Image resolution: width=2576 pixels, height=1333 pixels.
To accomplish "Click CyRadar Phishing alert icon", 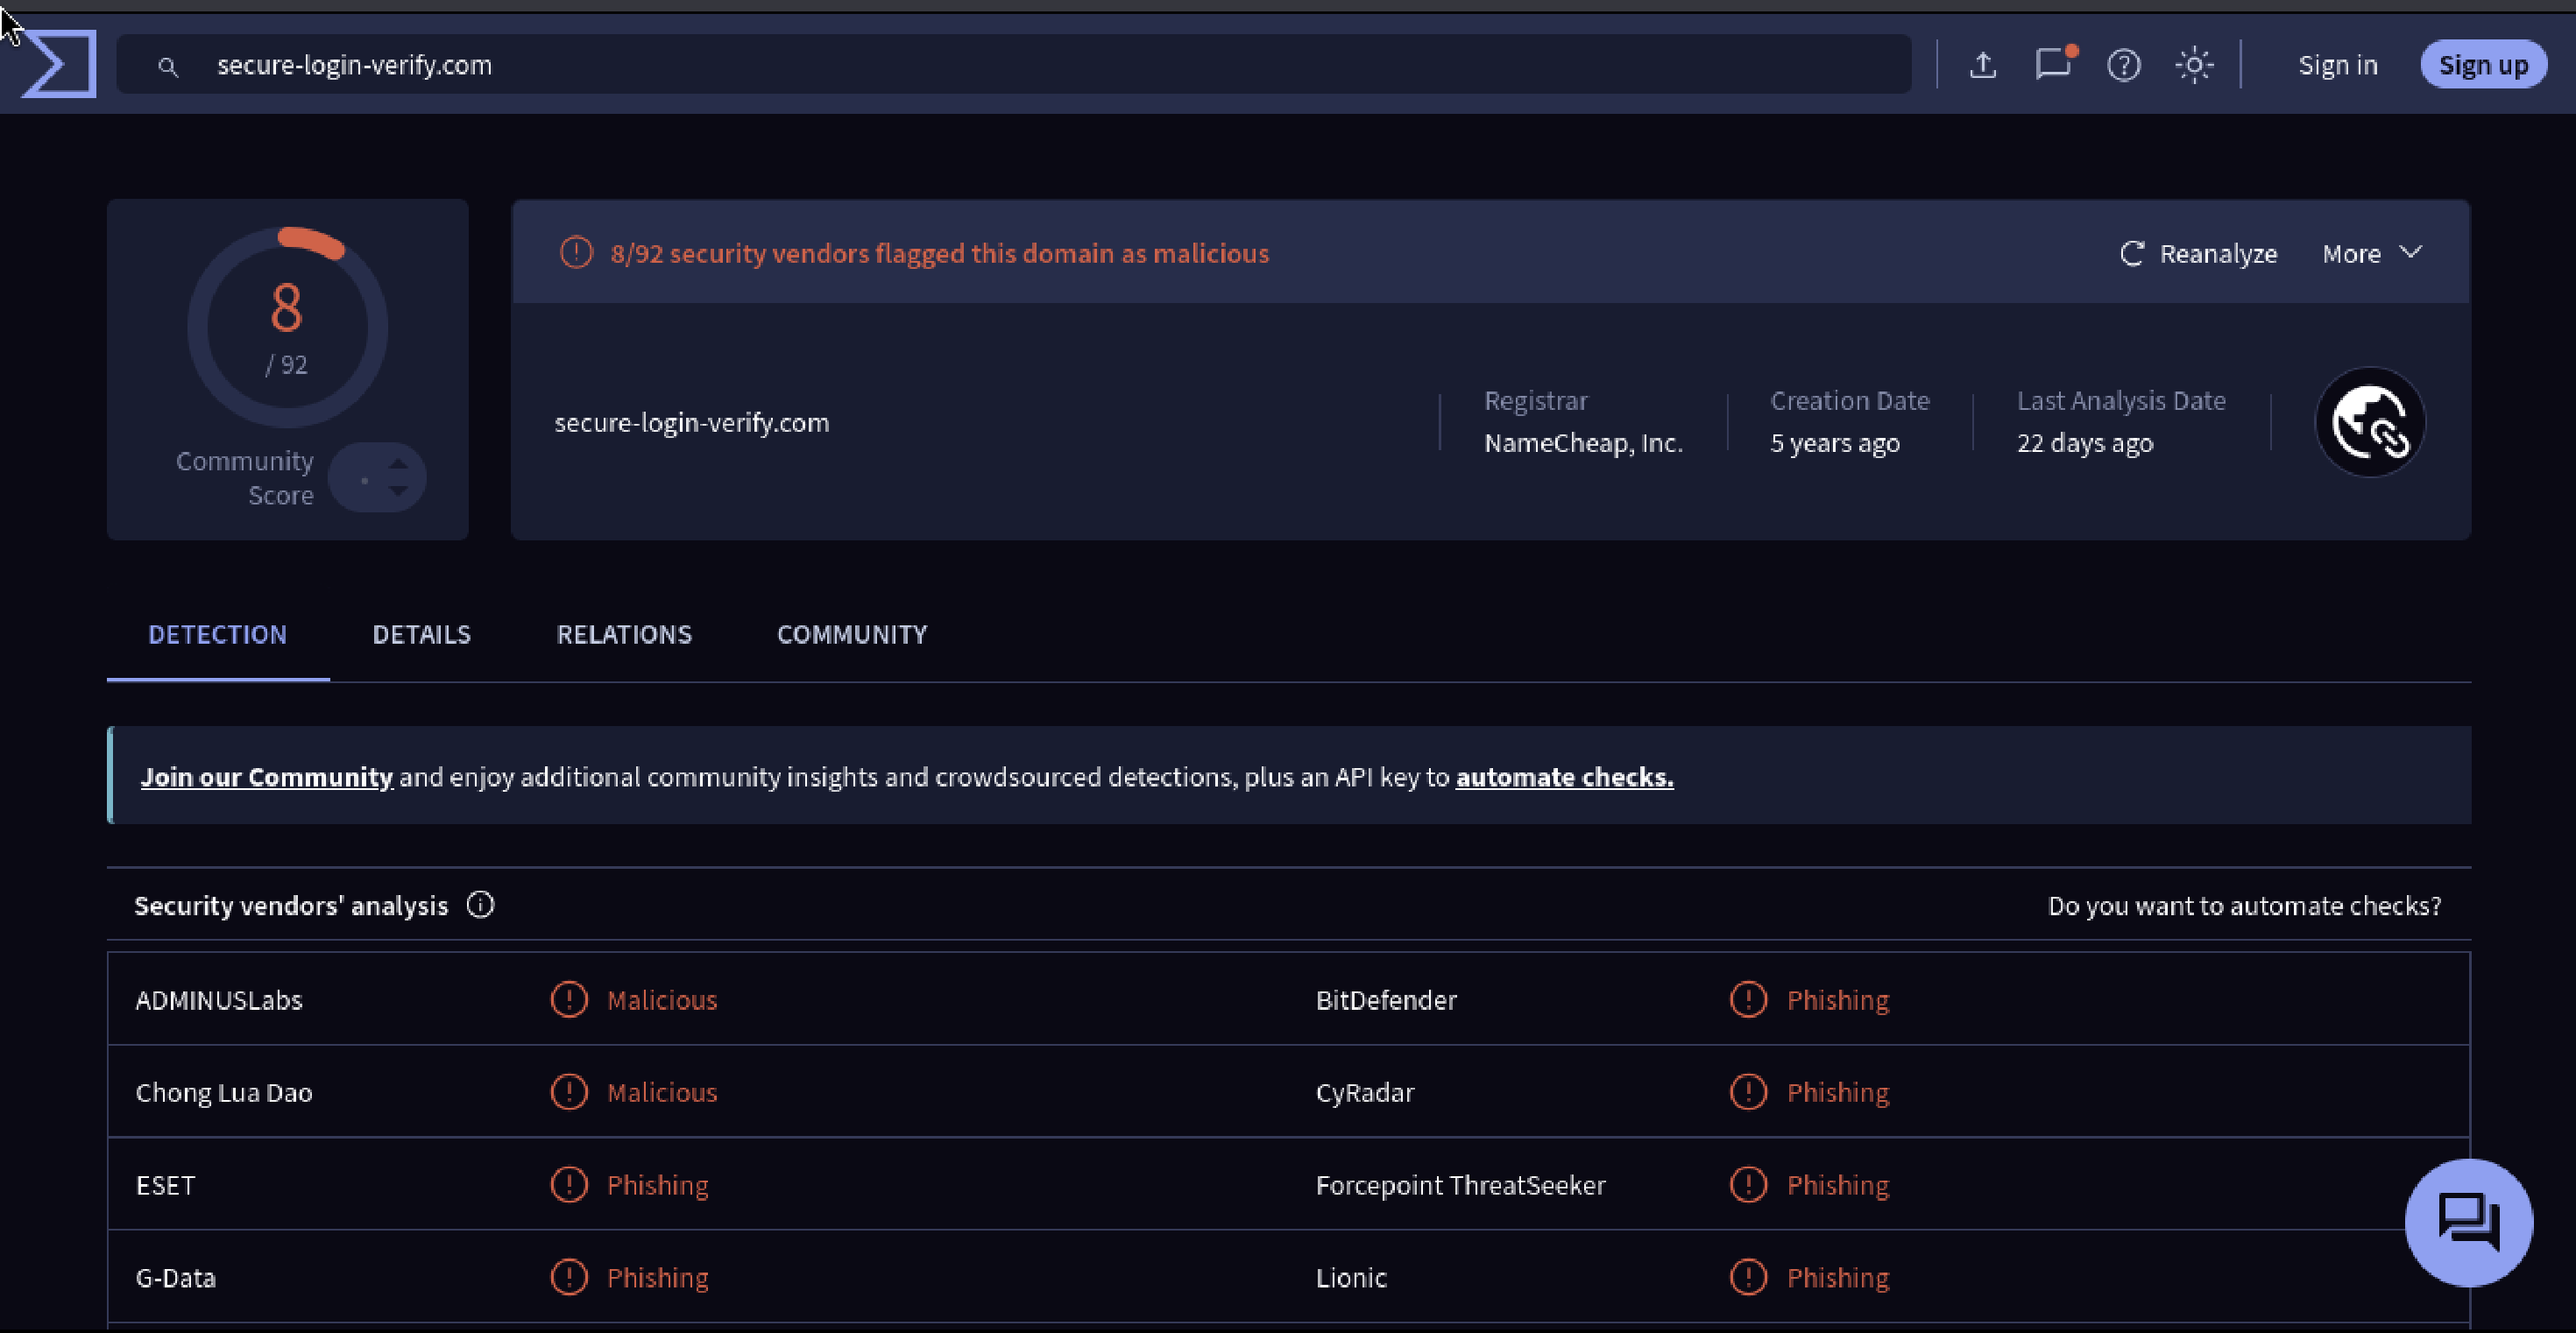I will pos(1748,1092).
